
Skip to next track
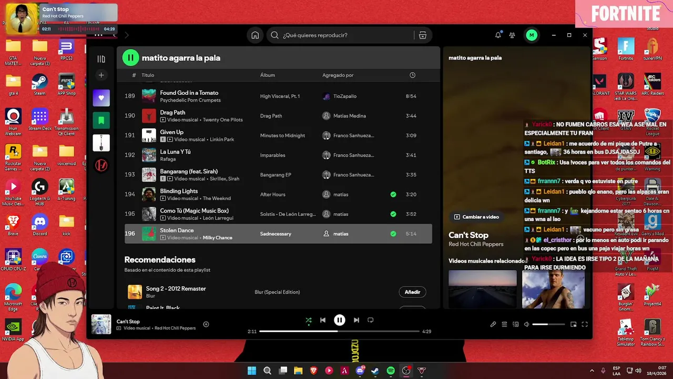click(x=356, y=320)
